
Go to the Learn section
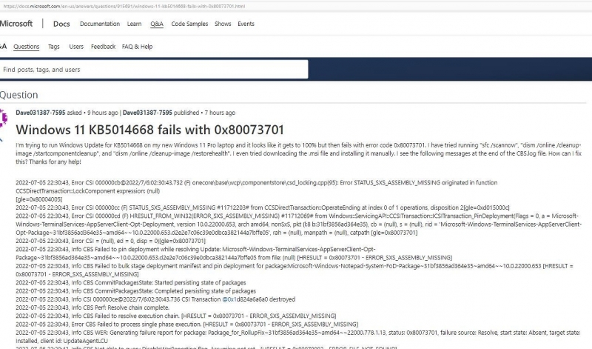point(134,24)
